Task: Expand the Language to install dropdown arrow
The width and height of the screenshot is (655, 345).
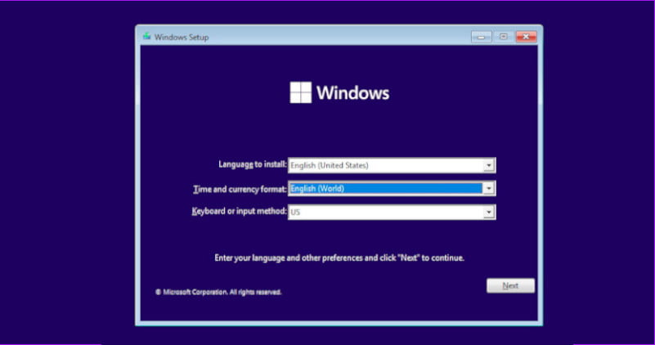Action: coord(489,165)
